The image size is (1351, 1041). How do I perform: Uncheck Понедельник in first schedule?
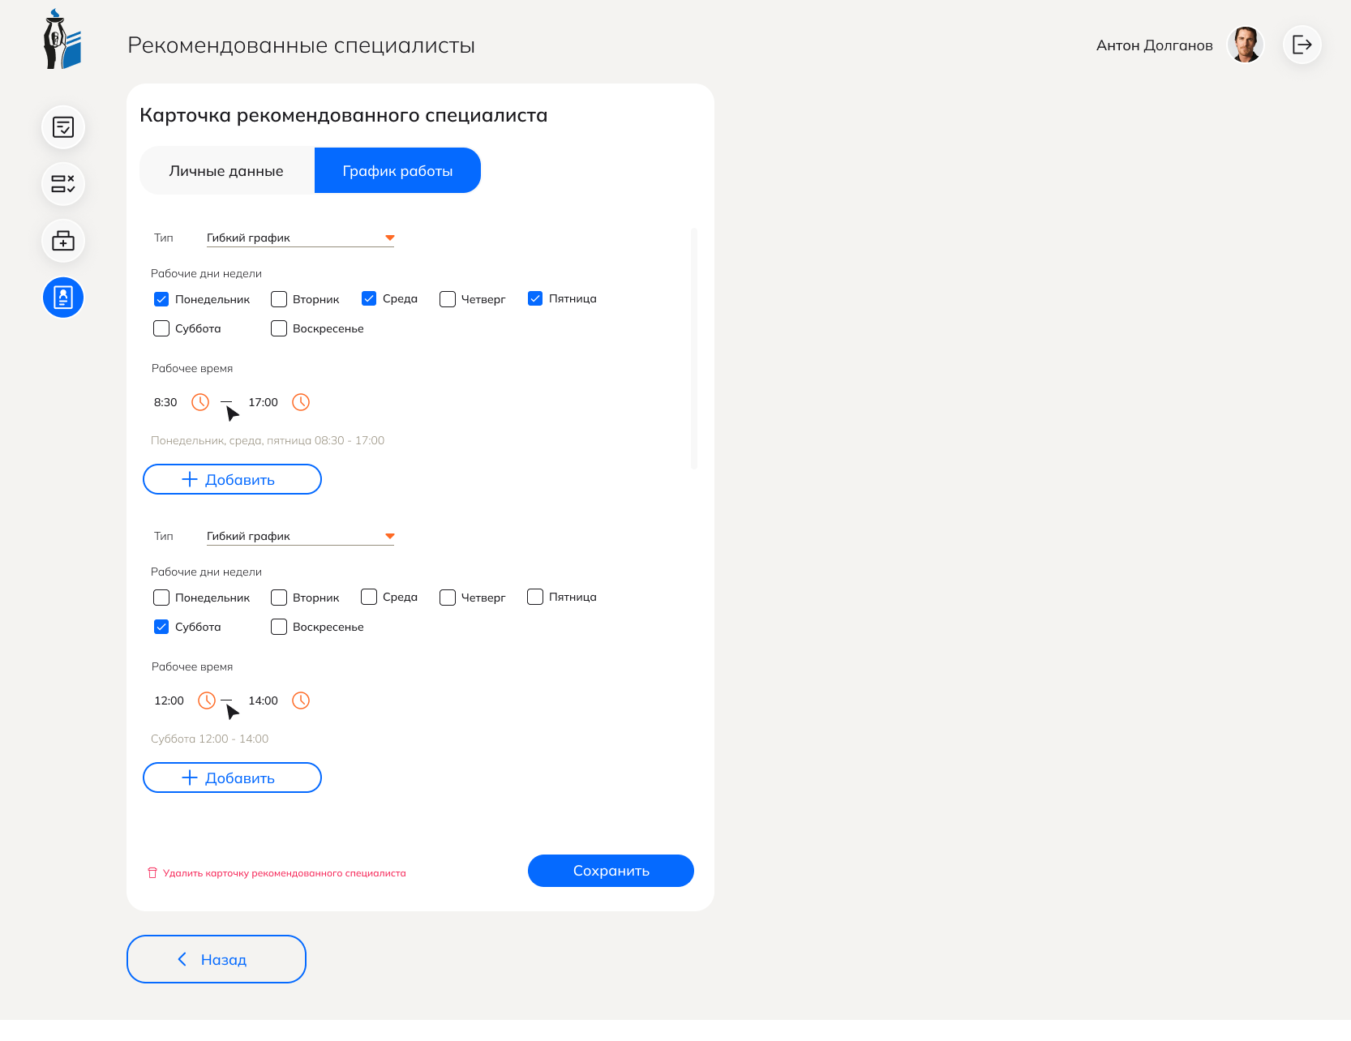point(161,299)
